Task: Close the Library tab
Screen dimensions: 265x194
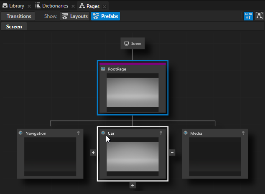Action: click(29, 6)
